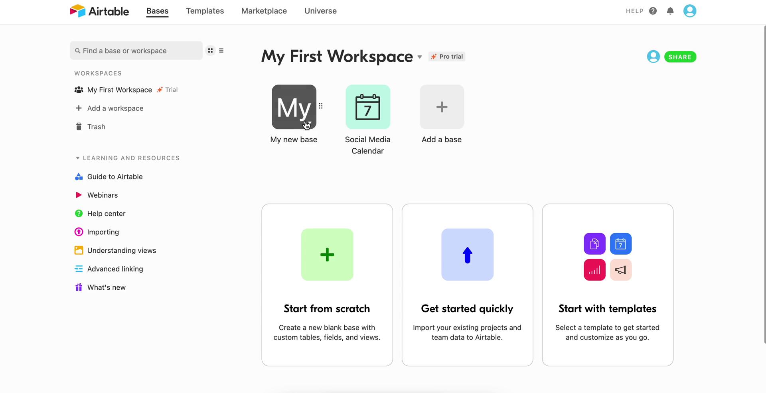Click the Trash icon in sidebar
766x393 pixels.
click(79, 126)
